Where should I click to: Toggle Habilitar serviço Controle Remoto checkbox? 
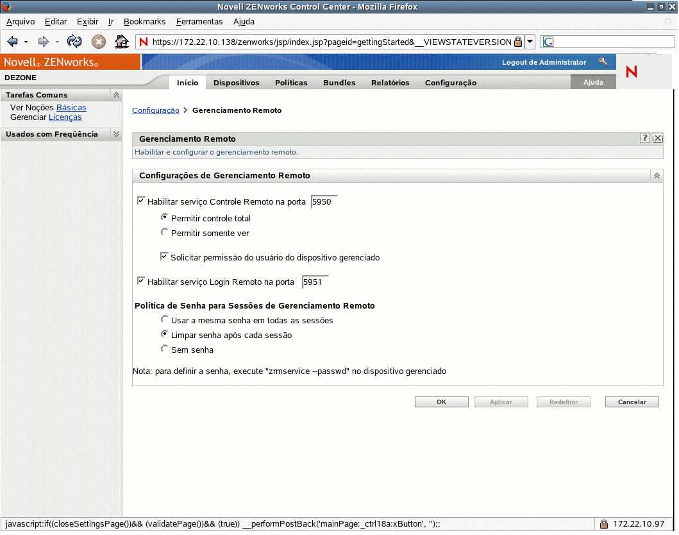click(140, 201)
